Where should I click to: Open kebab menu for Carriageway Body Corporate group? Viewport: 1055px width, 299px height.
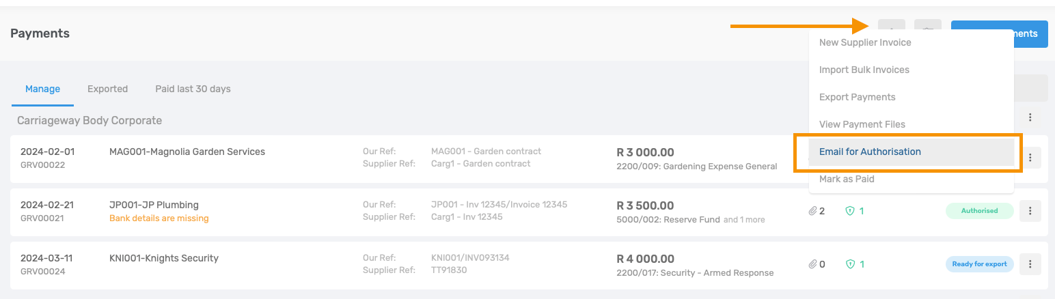(1030, 117)
